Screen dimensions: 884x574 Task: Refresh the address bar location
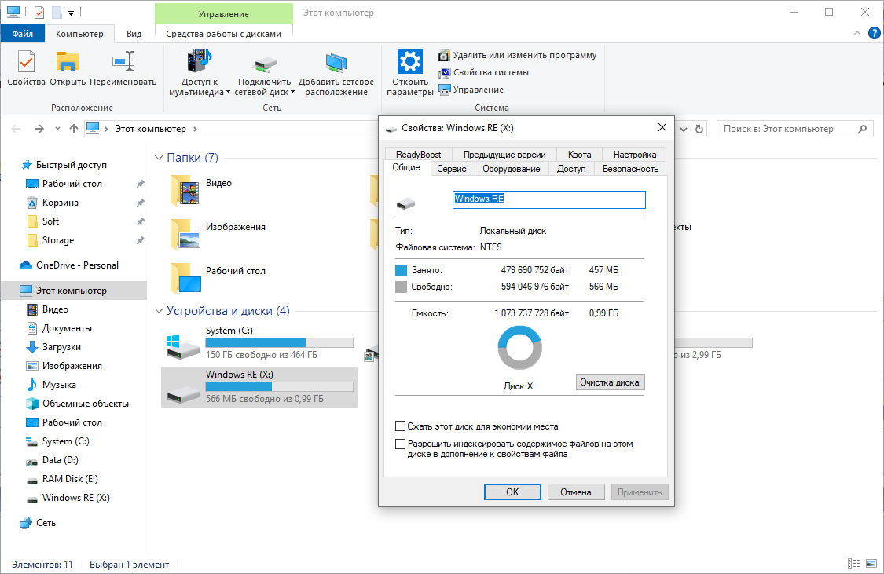(699, 129)
